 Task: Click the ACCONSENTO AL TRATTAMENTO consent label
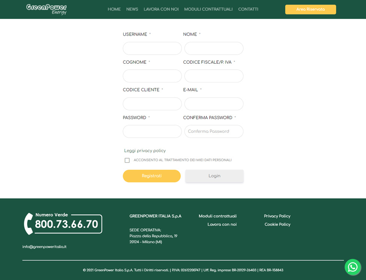tap(183, 160)
